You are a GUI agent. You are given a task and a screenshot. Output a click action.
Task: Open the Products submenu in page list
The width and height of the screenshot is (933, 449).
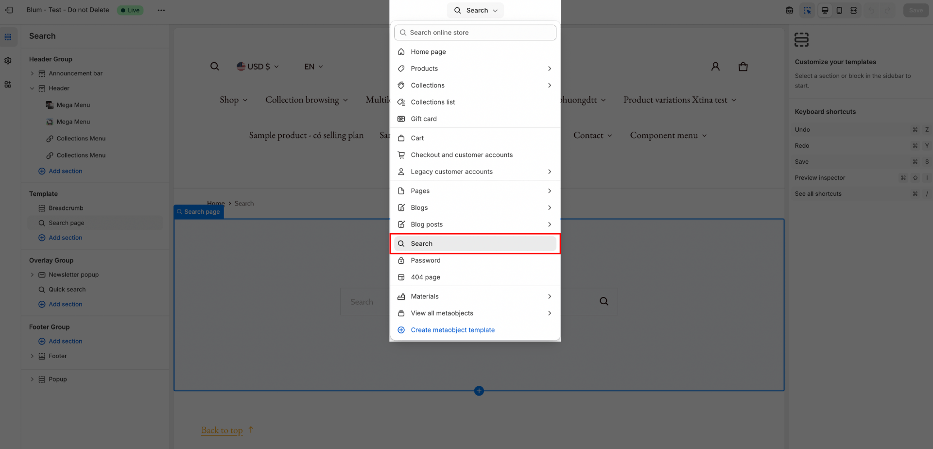[549, 68]
